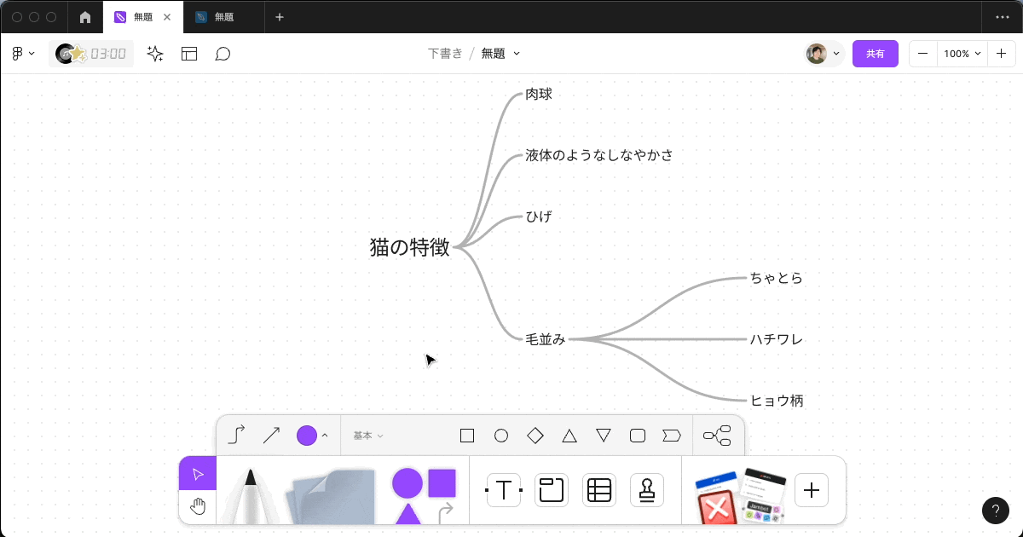This screenshot has height=537, width=1023.
Task: Open the purple shape color swatch
Action: click(307, 435)
